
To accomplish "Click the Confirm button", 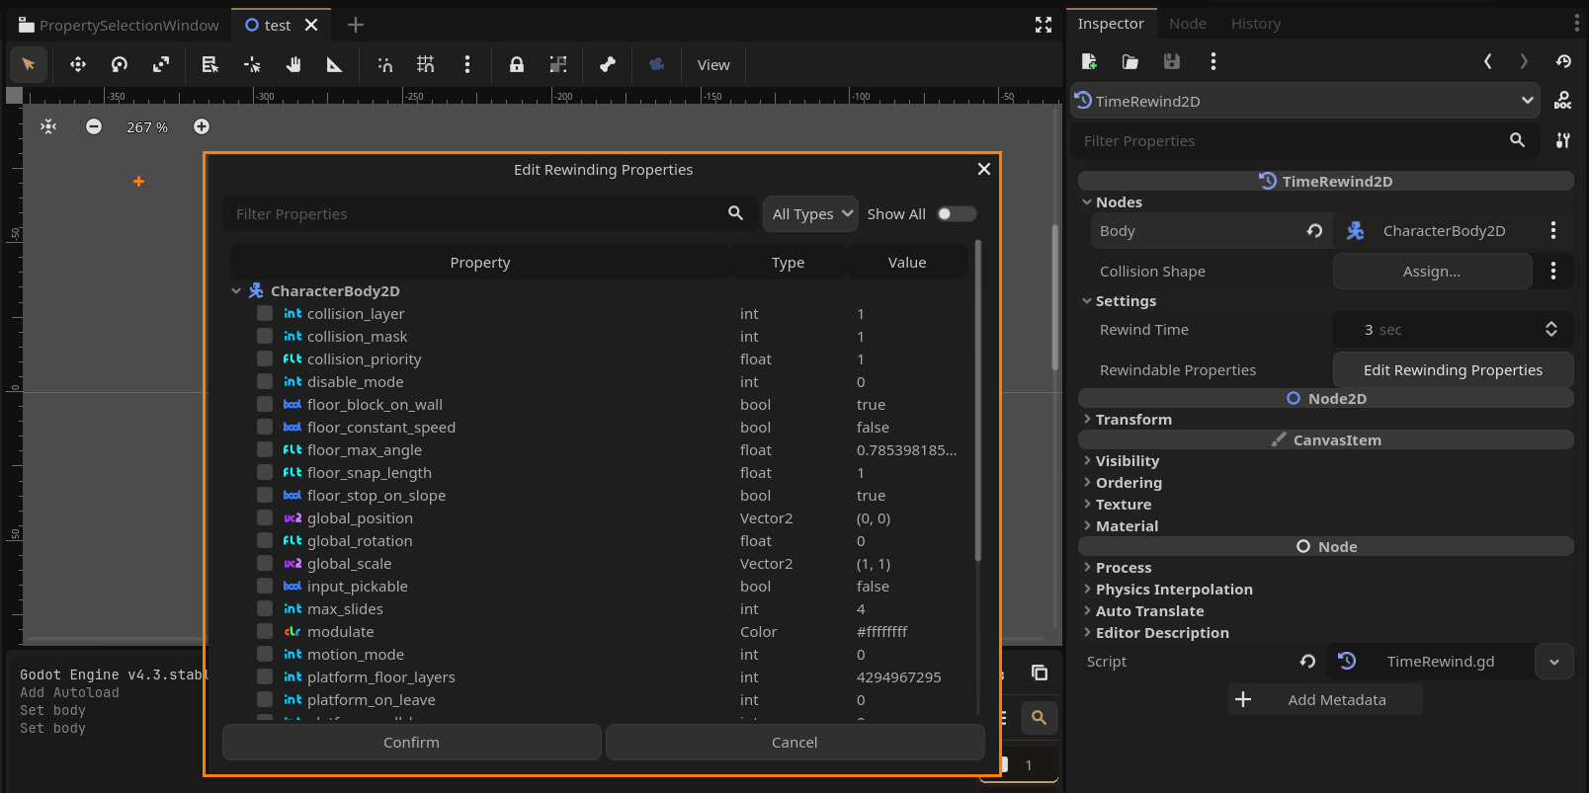I will 411,743.
